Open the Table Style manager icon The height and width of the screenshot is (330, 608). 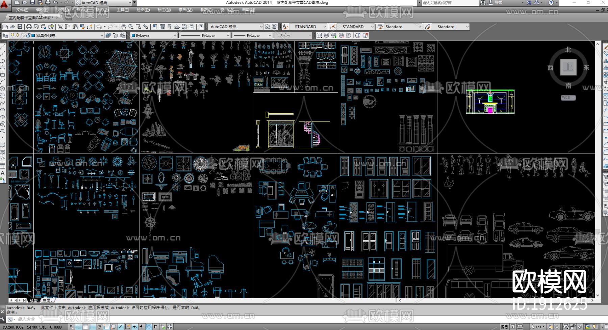[x=380, y=27]
